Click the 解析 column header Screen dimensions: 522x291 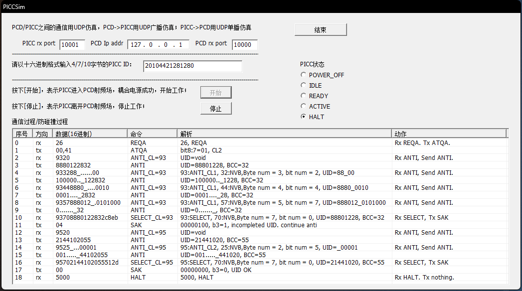click(x=284, y=134)
